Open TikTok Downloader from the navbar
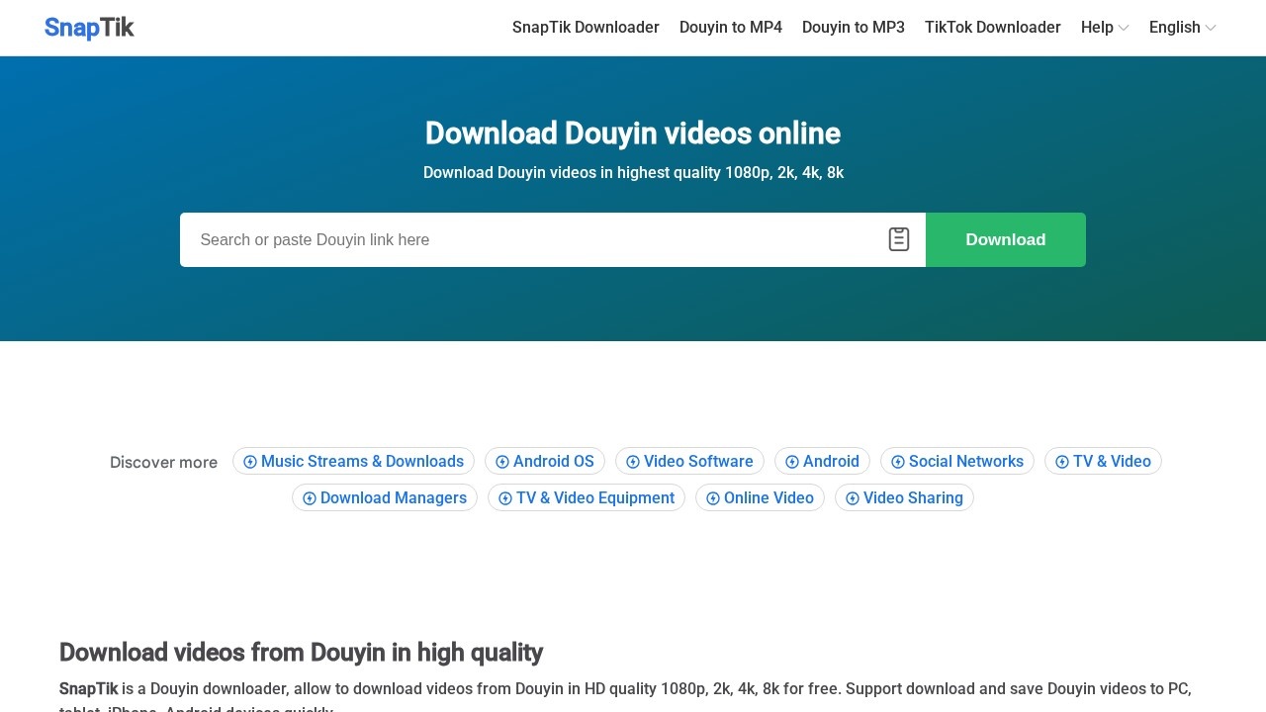 992,28
